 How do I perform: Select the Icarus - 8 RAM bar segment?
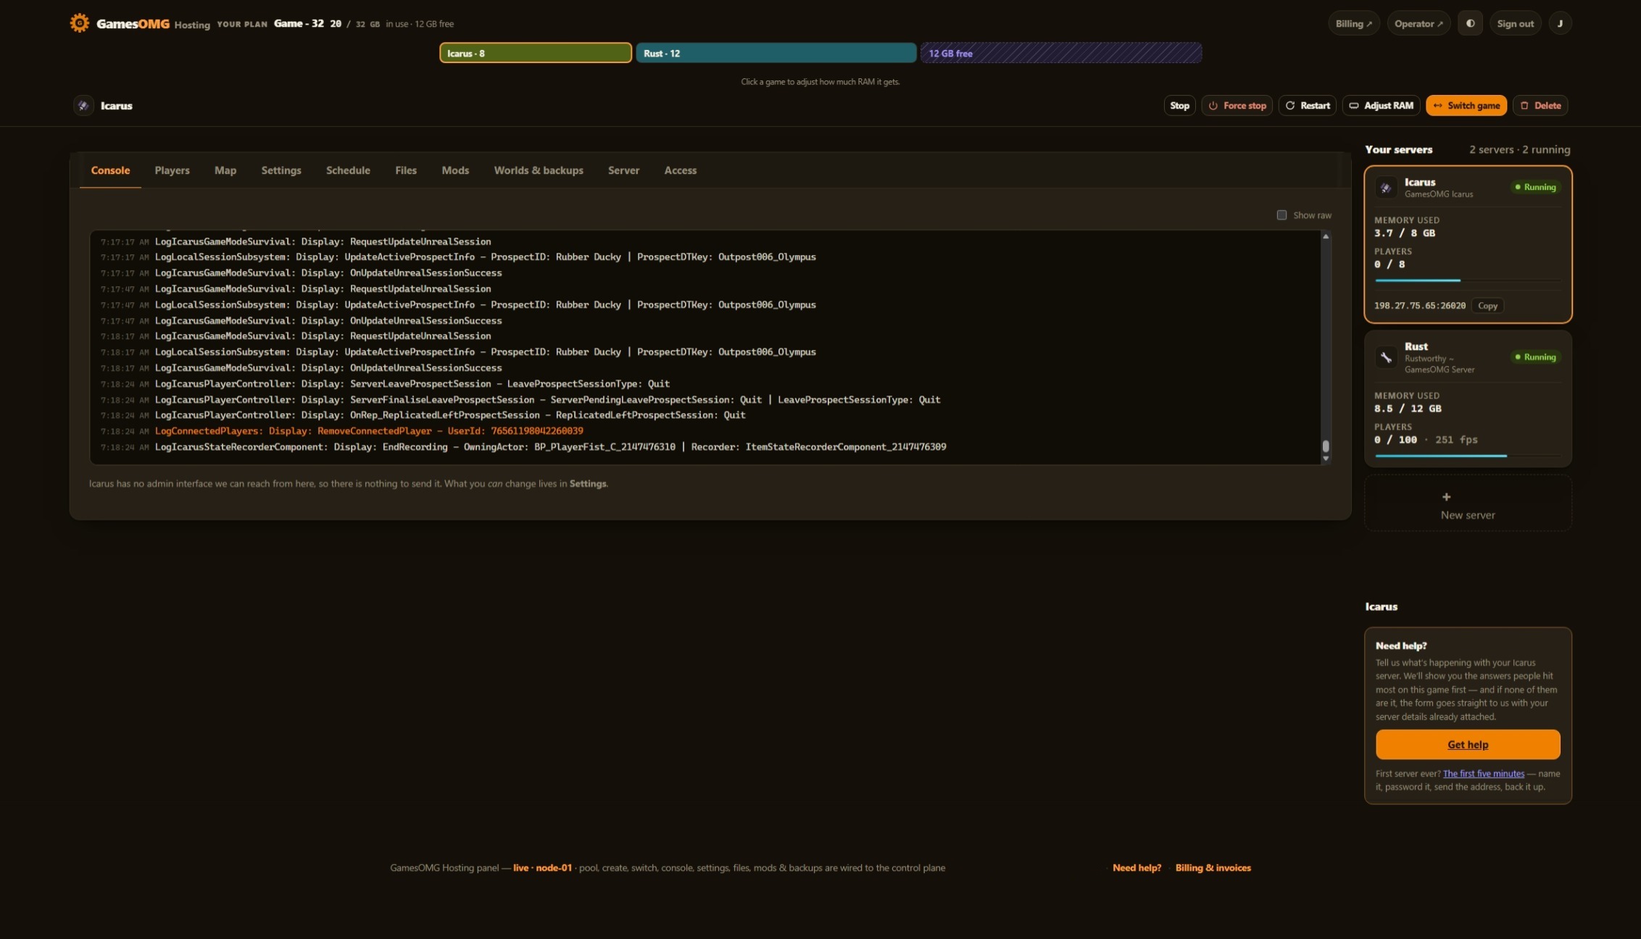point(536,53)
